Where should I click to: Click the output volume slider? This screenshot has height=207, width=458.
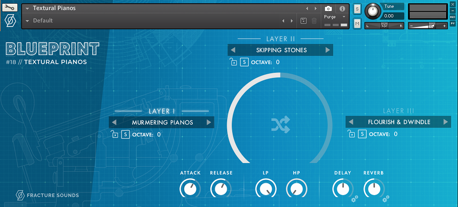(x=428, y=26)
